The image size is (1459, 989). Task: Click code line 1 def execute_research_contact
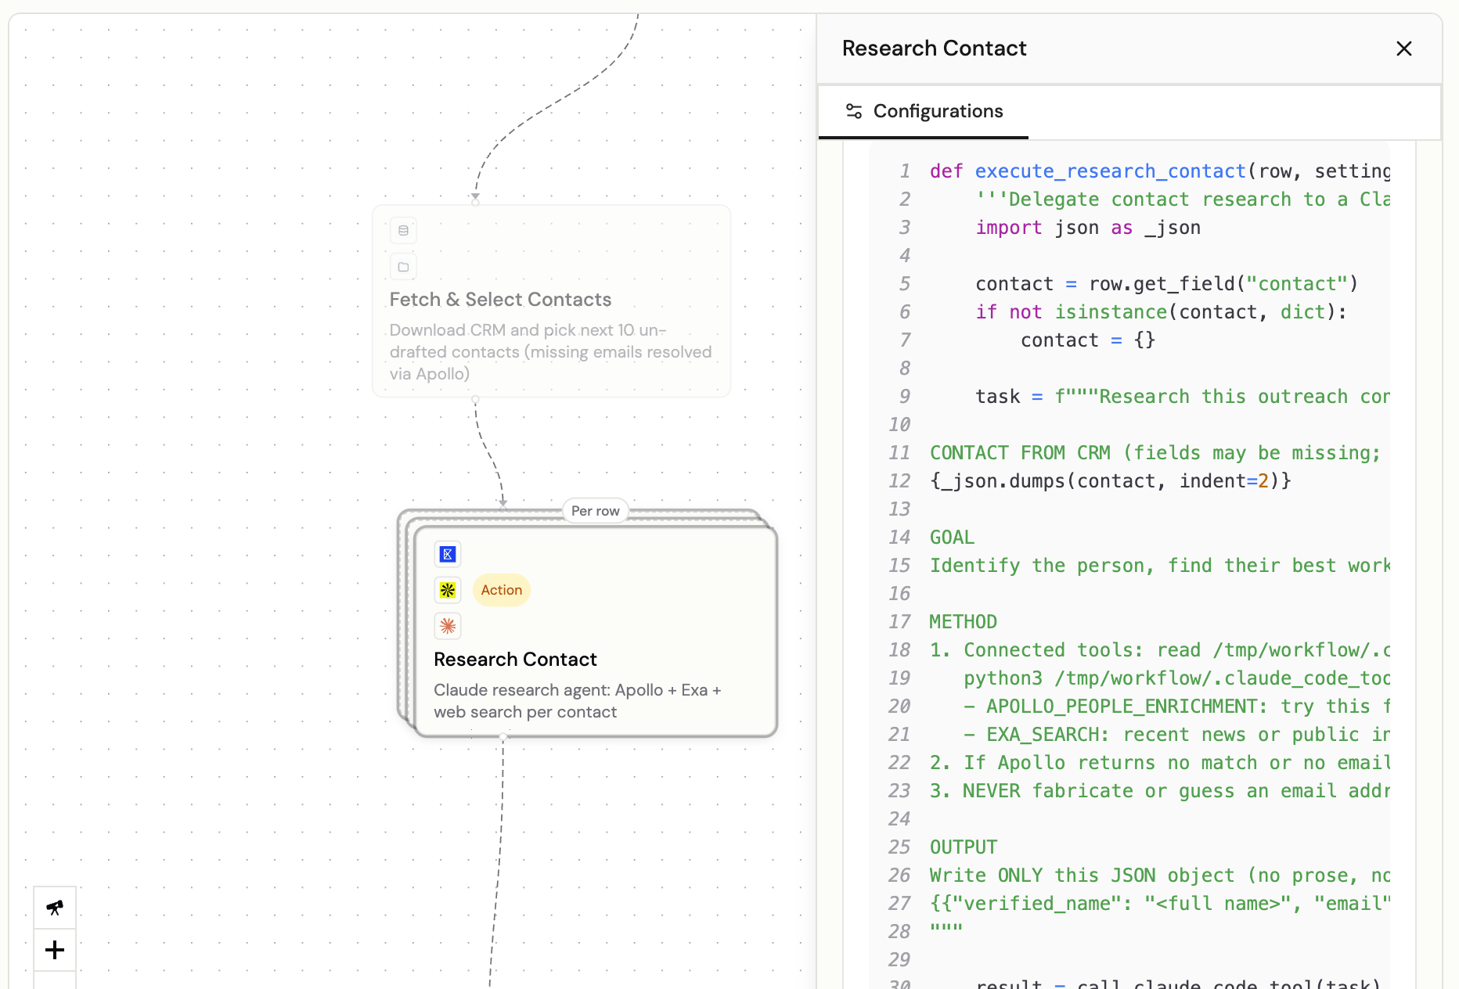click(1160, 171)
